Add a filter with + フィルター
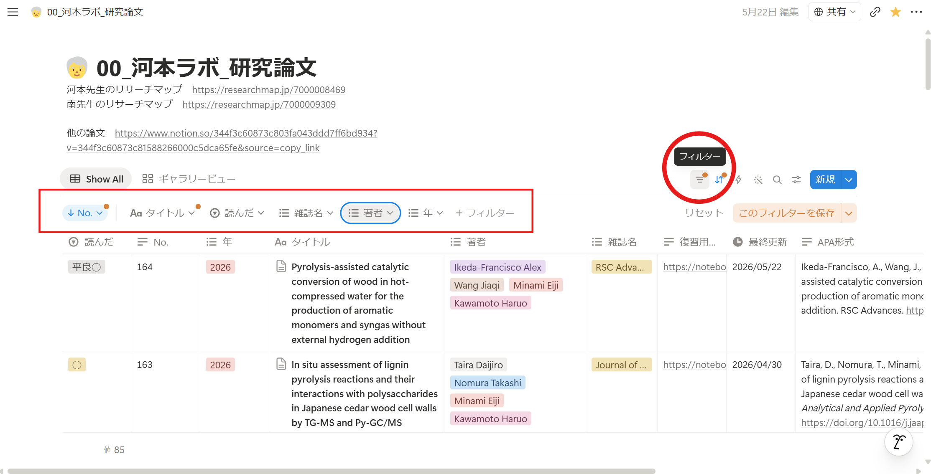The height and width of the screenshot is (474, 931). 485,213
